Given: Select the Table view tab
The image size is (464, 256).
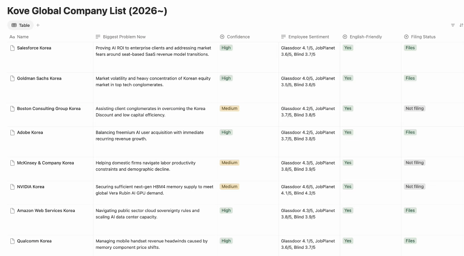Looking at the screenshot, I should [x=20, y=25].
